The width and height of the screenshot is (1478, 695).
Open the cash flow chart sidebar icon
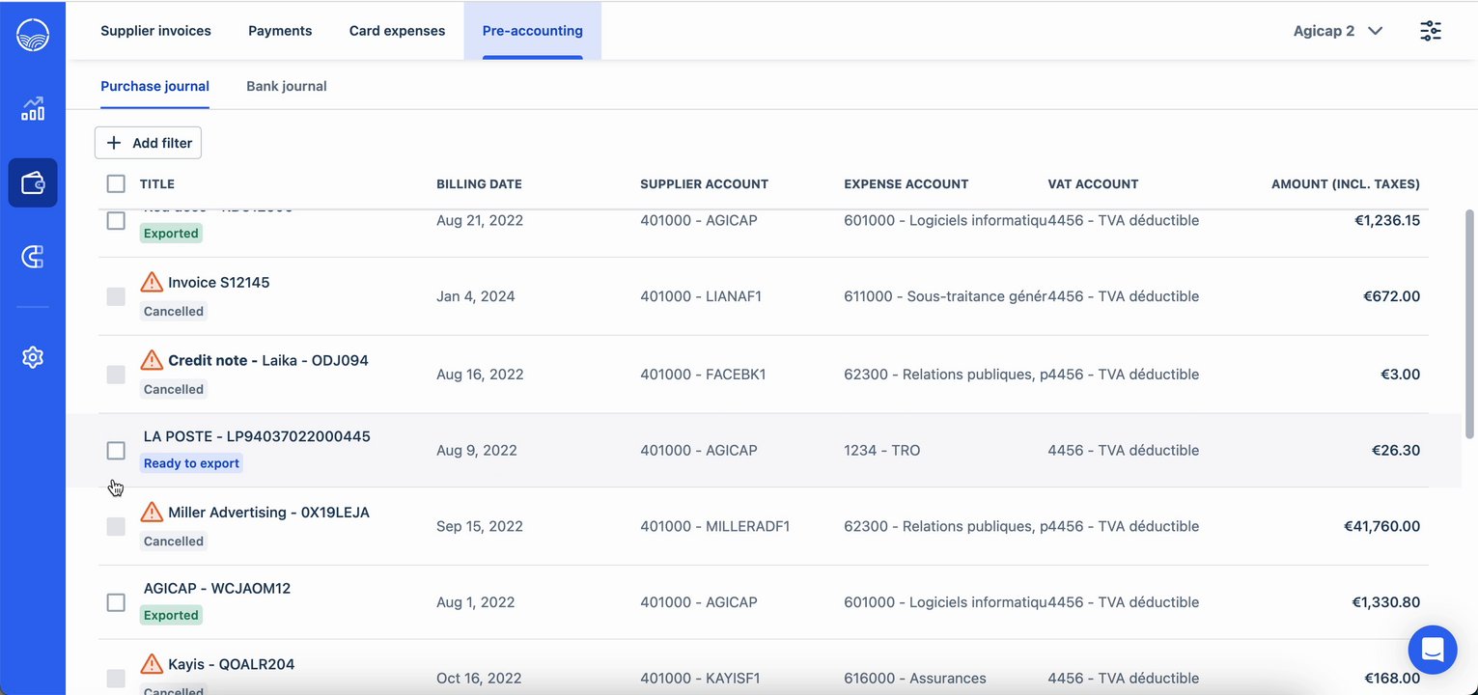pos(33,108)
